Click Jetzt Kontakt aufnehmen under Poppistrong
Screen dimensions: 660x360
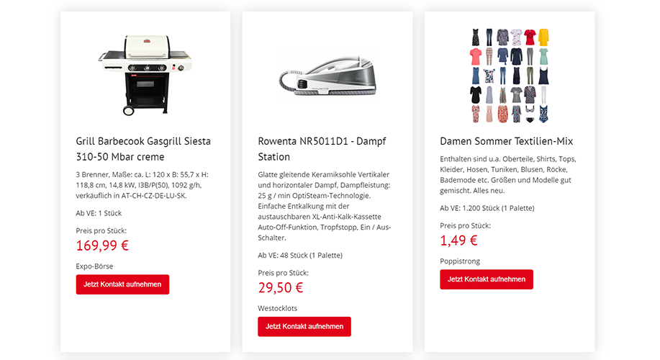487,279
